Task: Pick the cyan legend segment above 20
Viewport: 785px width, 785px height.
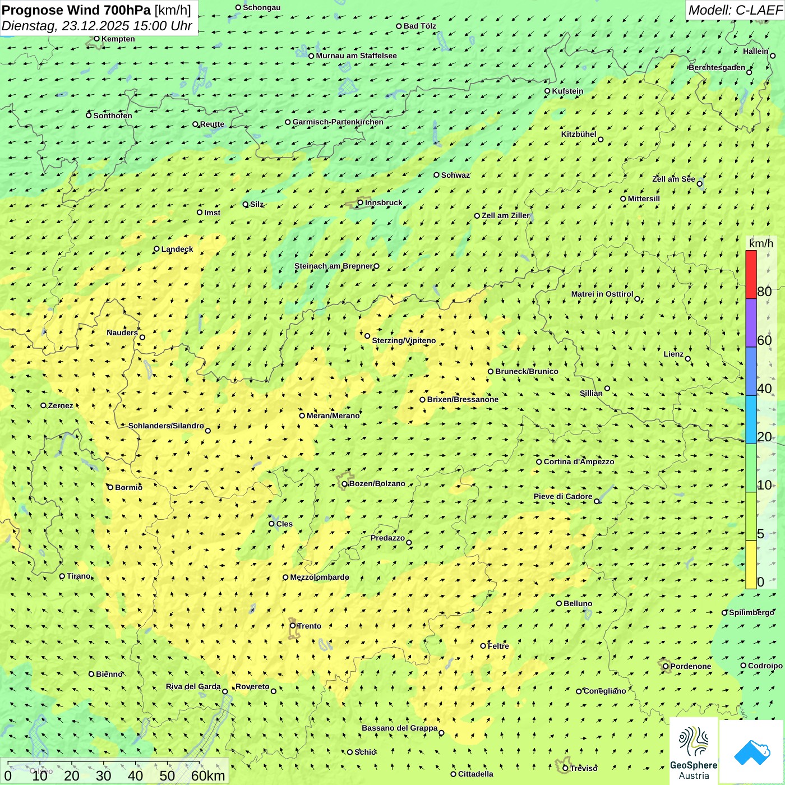Action: (751, 420)
